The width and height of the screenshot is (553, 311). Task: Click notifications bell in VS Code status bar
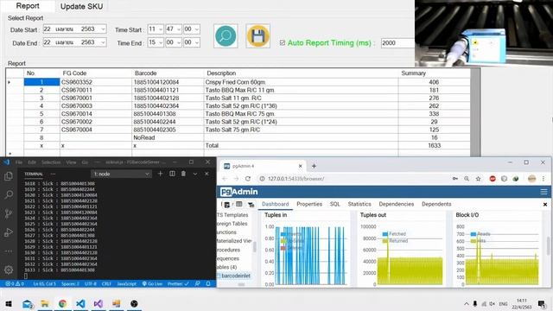tap(208, 283)
